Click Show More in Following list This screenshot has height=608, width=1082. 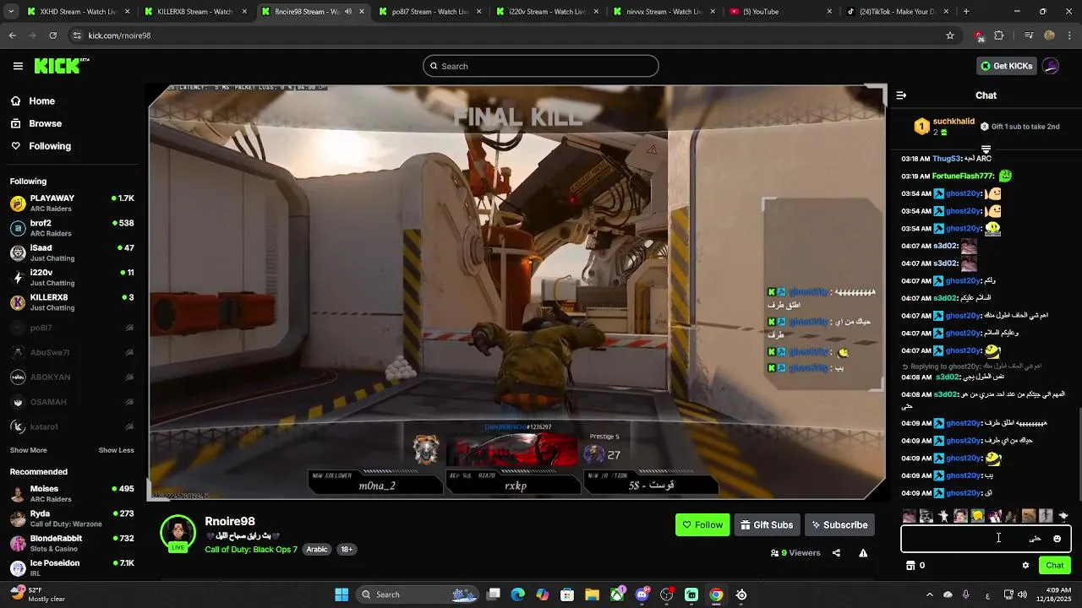[x=28, y=450]
